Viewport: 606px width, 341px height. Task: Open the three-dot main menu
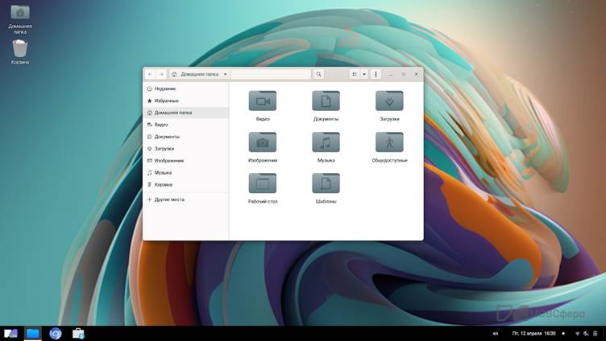click(376, 74)
